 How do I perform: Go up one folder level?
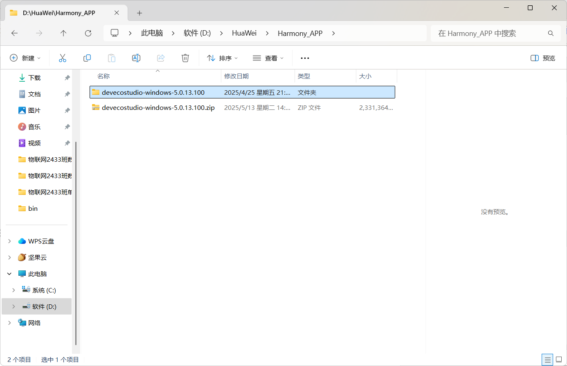63,33
